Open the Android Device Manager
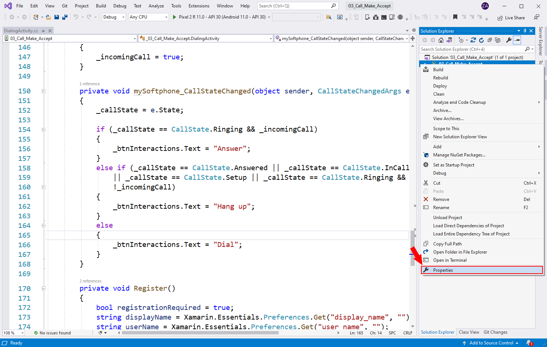The image size is (547, 347). point(368,17)
